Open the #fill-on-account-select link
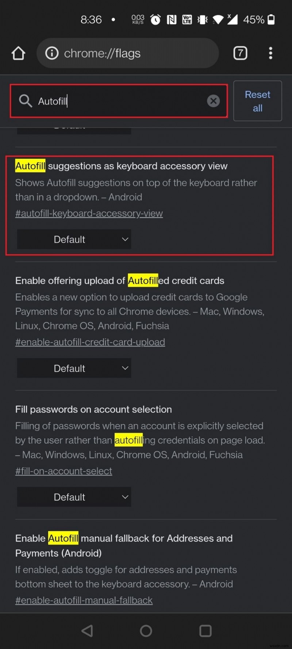This screenshot has height=649, width=292. click(63, 471)
